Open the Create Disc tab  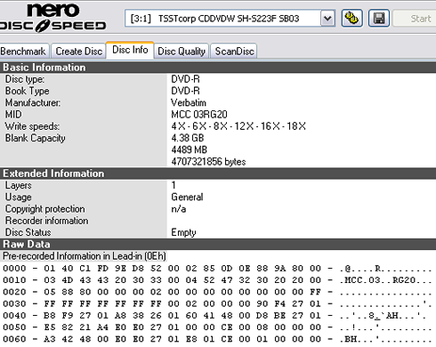[x=79, y=51]
